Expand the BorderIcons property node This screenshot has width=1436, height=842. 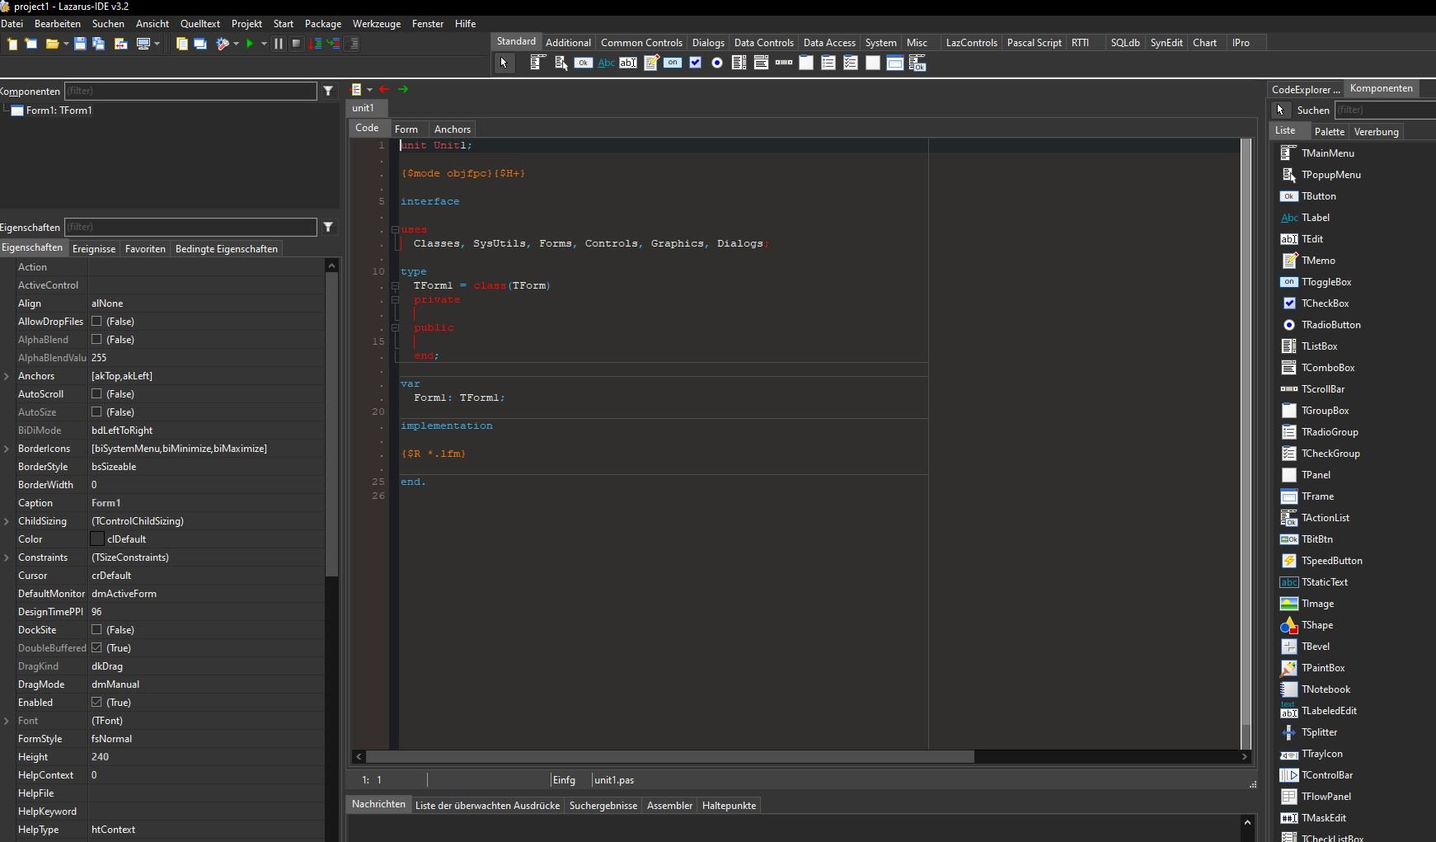click(7, 449)
